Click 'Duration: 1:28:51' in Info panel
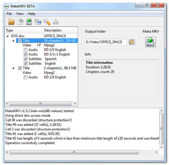The image size is (169, 165). [98, 67]
